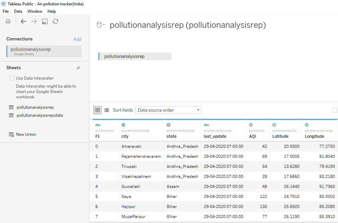Refresh the data source using the refresh icon
This screenshot has width=338, height=223.
tap(55, 21)
